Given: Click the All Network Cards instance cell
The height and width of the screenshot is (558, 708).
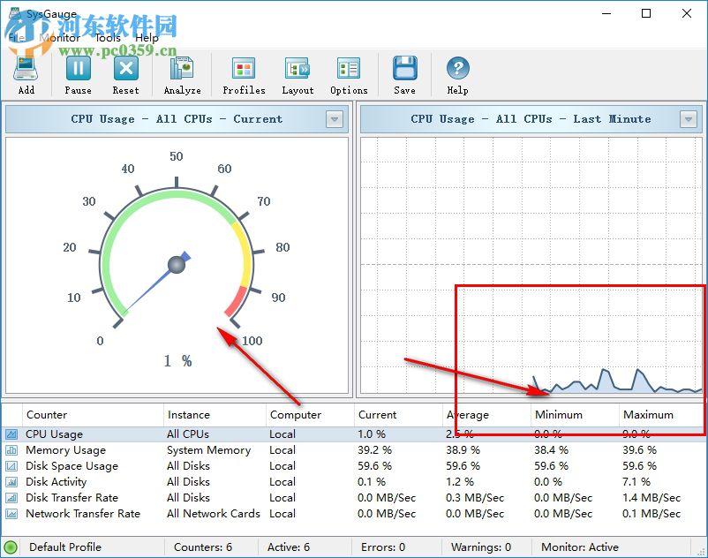Looking at the screenshot, I should tap(213, 513).
